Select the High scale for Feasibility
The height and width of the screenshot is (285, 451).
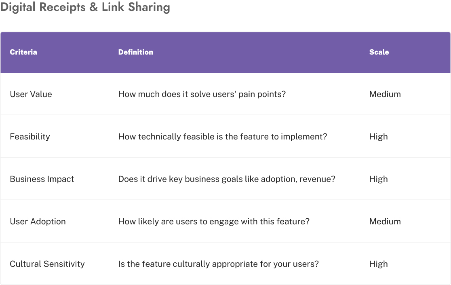379,137
